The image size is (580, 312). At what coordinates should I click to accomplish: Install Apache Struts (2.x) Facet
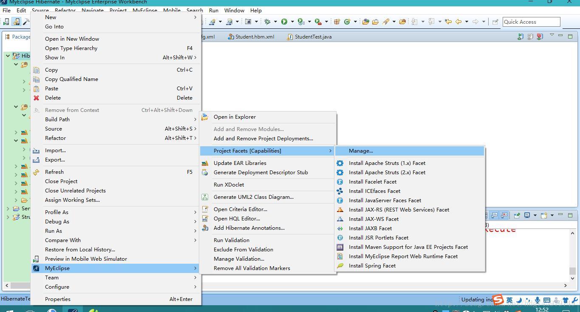(409, 173)
